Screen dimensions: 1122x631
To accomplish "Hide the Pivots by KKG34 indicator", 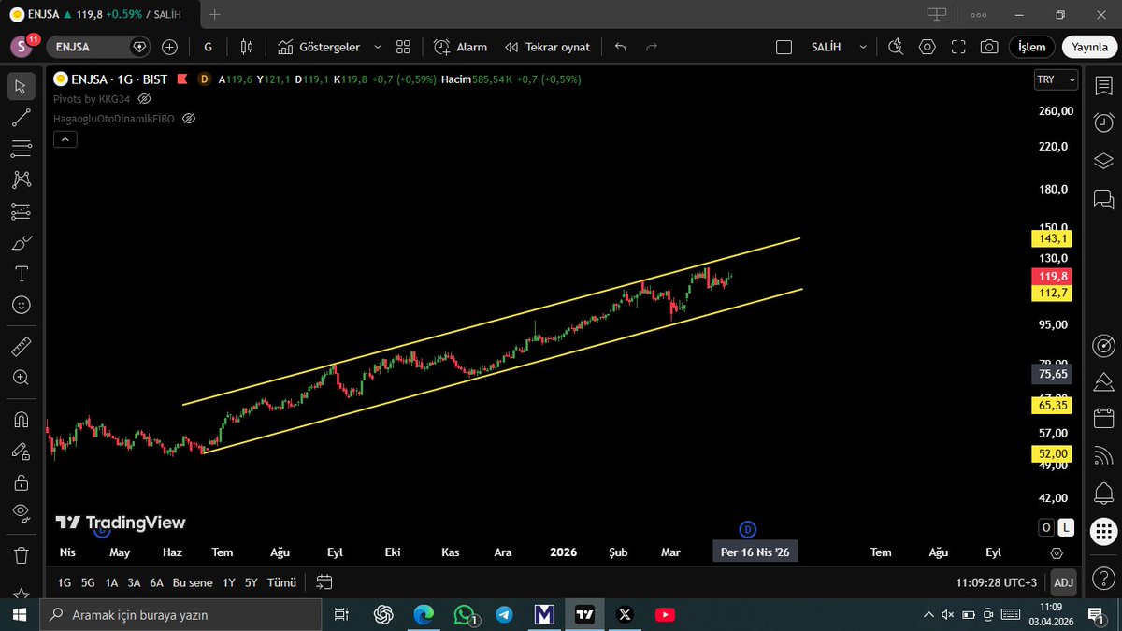I will pyautogui.click(x=144, y=98).
